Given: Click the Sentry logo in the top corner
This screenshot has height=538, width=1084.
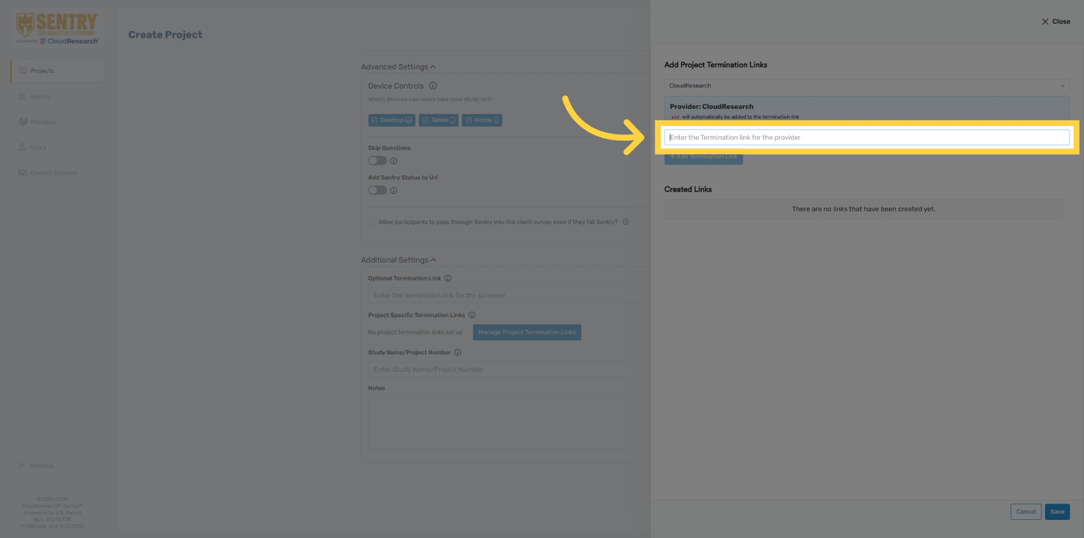Looking at the screenshot, I should pos(57,27).
